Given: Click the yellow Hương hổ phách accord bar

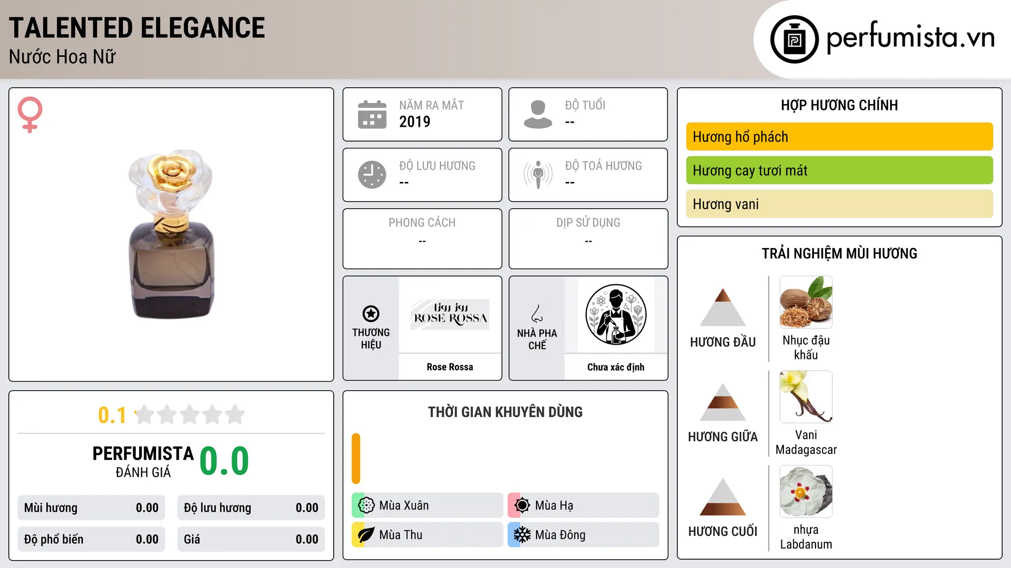Looking at the screenshot, I should [x=840, y=137].
